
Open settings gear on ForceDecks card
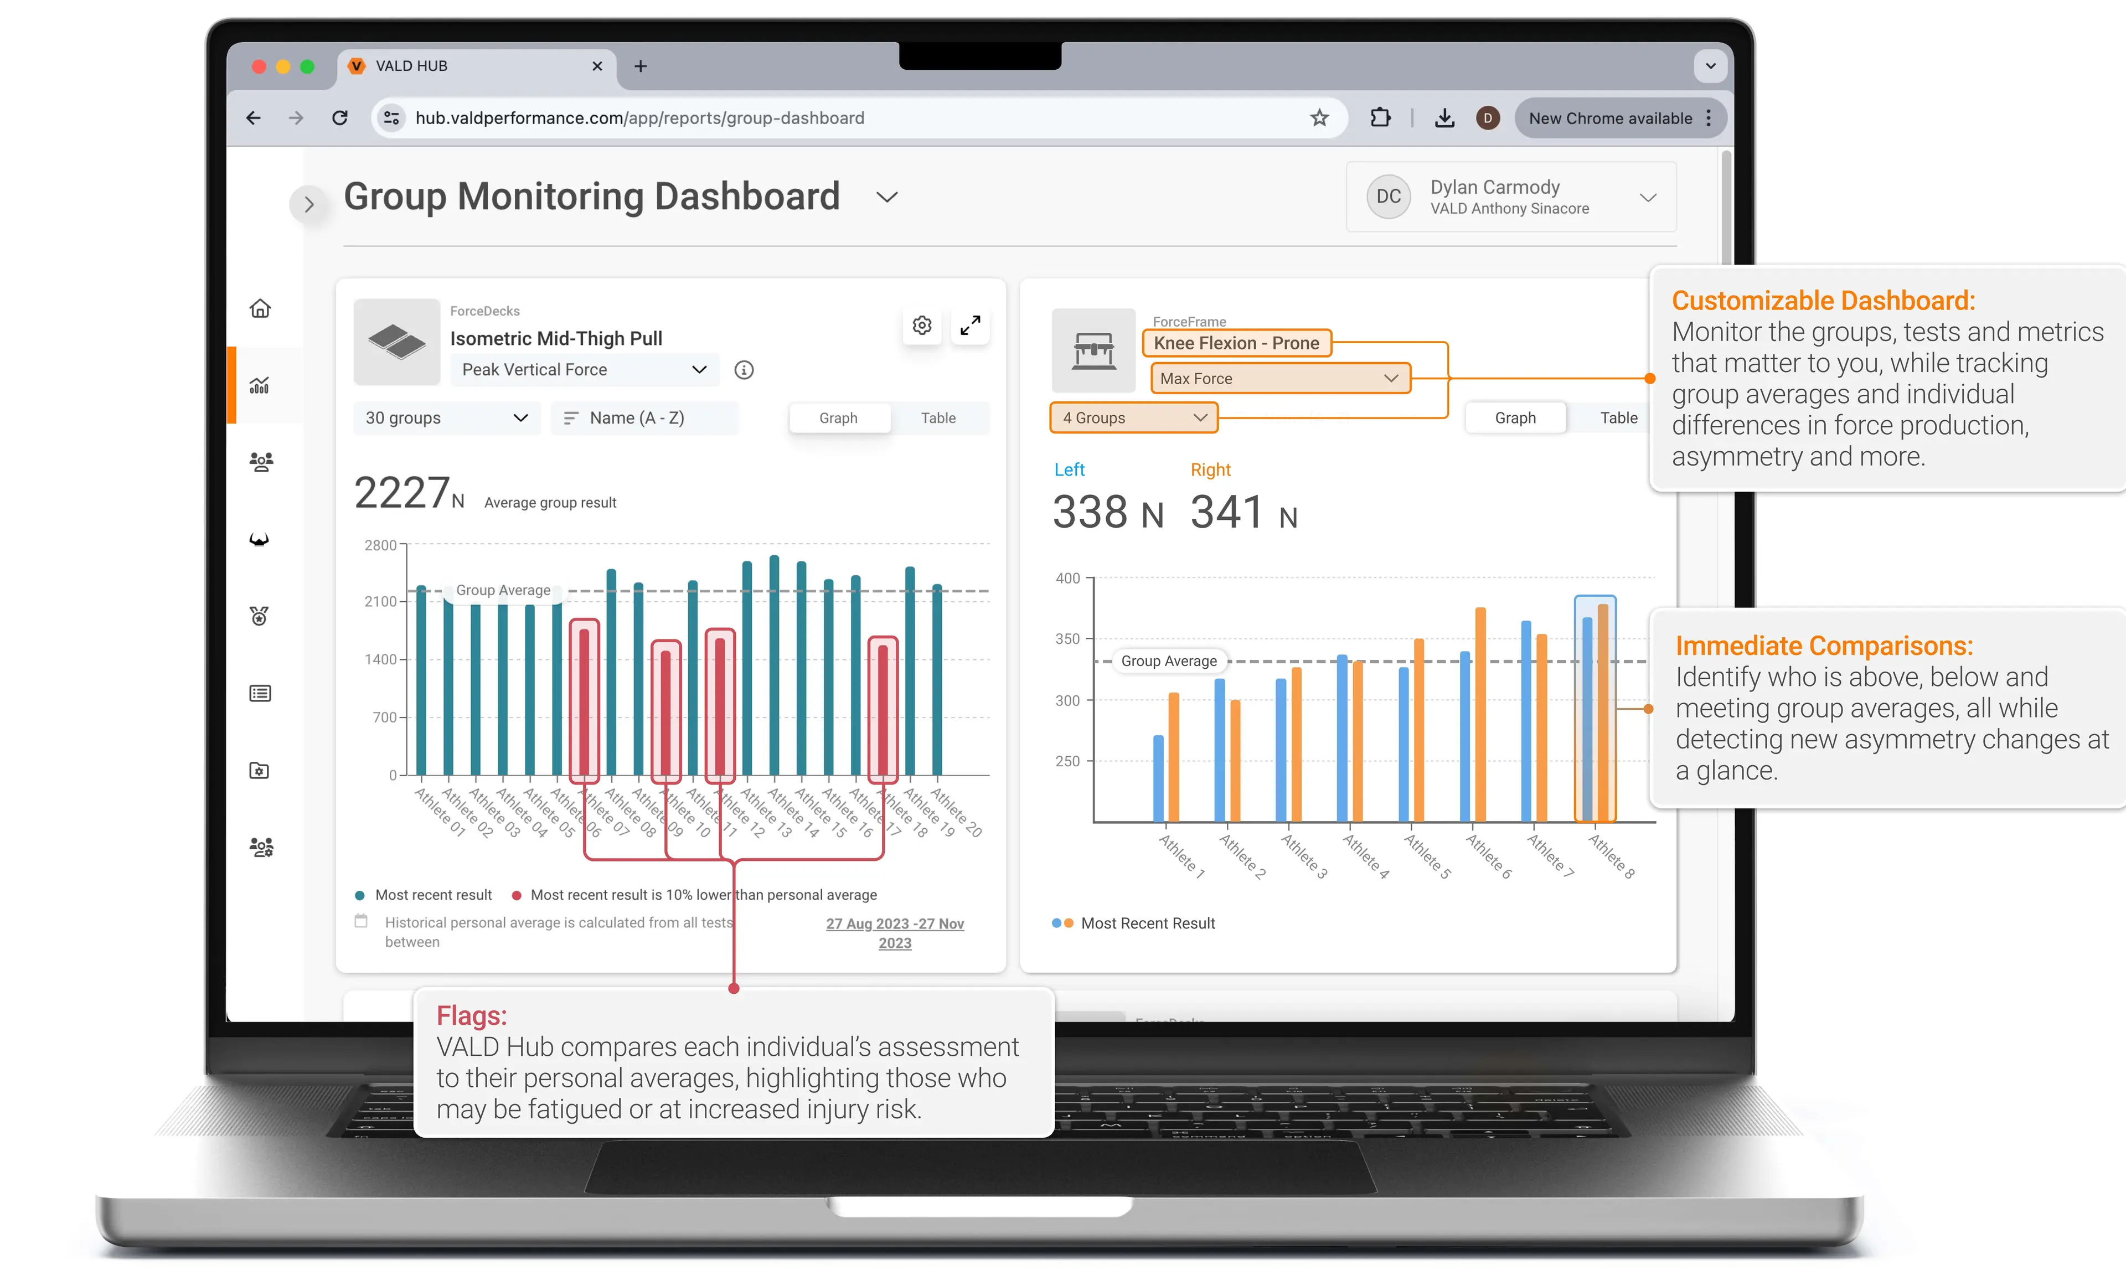pyautogui.click(x=922, y=326)
